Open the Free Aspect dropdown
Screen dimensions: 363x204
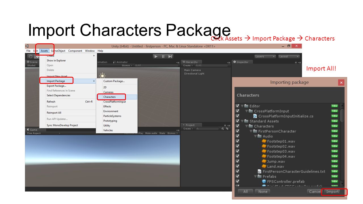tap(44, 133)
